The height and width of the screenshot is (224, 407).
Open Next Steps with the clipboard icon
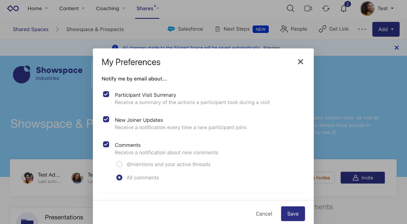pos(217,29)
